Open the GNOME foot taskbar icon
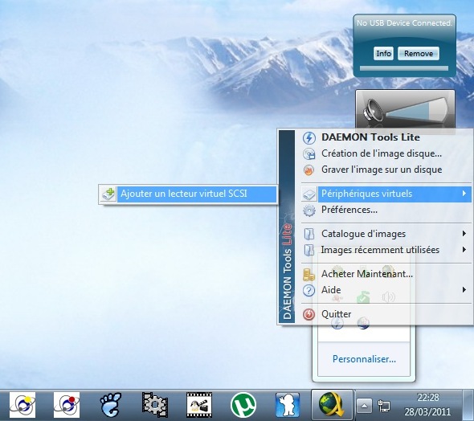This screenshot has width=474, height=421. click(111, 405)
